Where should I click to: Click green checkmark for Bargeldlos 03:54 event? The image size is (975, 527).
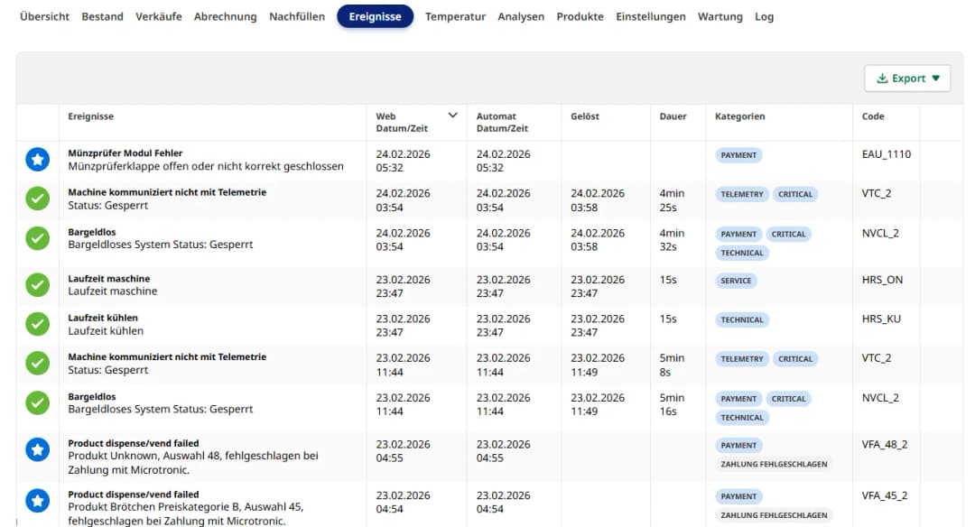pyautogui.click(x=37, y=238)
